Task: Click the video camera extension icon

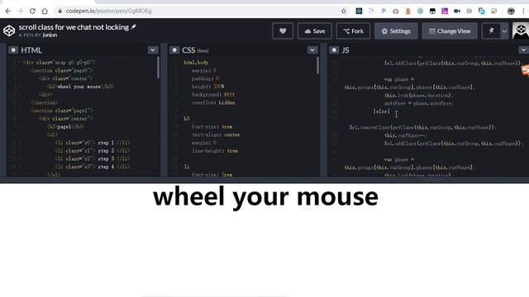Action: tap(457, 11)
